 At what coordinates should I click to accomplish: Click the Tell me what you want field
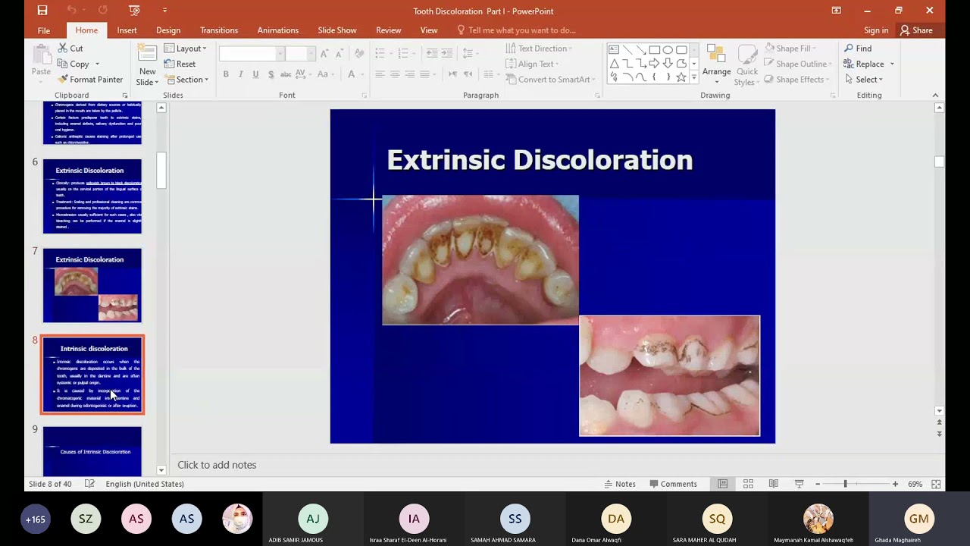pos(516,30)
